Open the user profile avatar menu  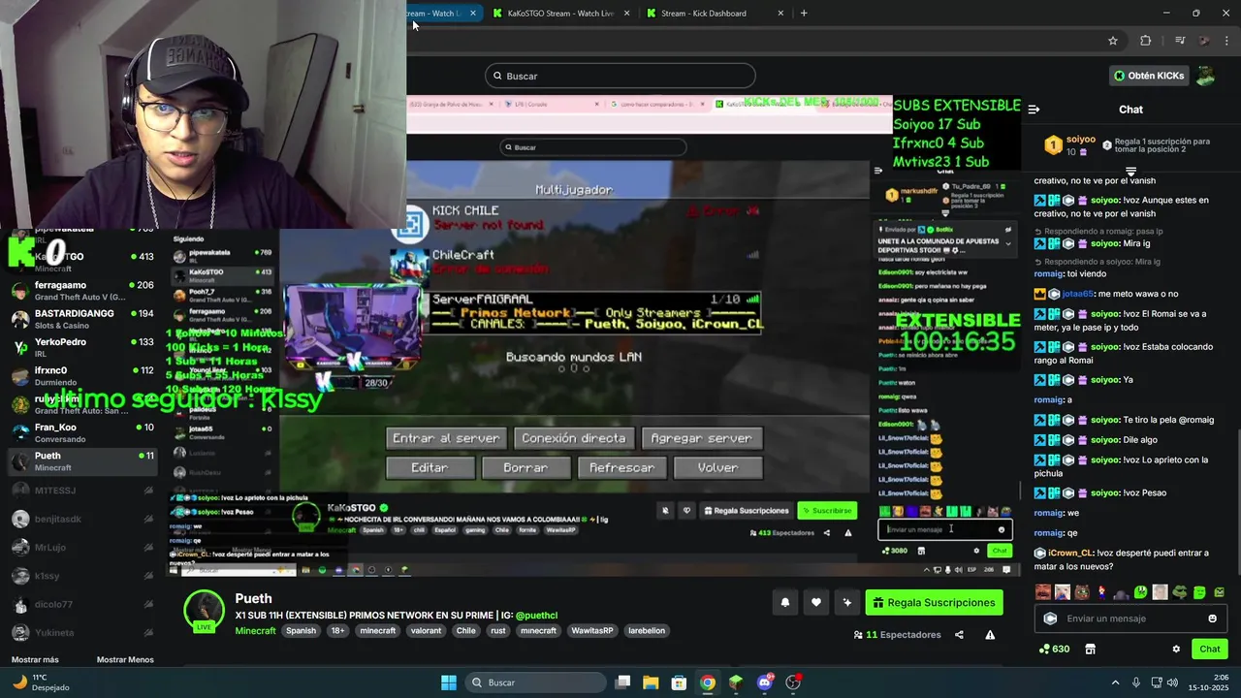tap(1205, 76)
